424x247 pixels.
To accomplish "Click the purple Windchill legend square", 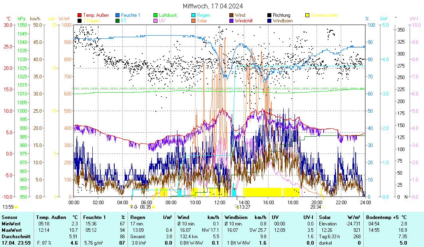I will [x=232, y=20].
